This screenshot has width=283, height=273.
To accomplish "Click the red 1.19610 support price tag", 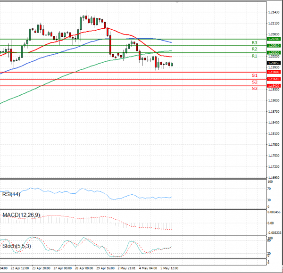I will 274,79.
